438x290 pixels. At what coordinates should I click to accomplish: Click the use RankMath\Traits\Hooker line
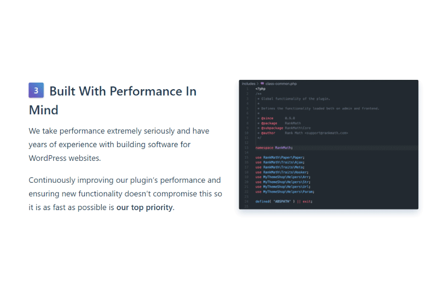[282, 172]
